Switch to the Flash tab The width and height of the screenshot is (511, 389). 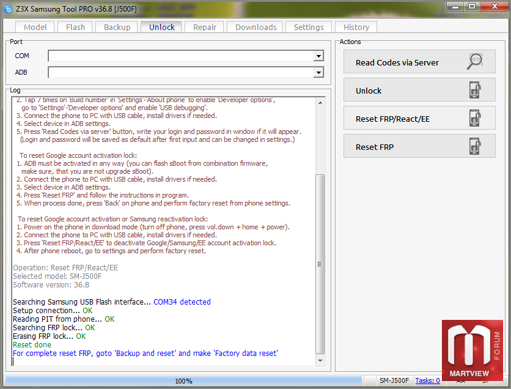pos(75,27)
